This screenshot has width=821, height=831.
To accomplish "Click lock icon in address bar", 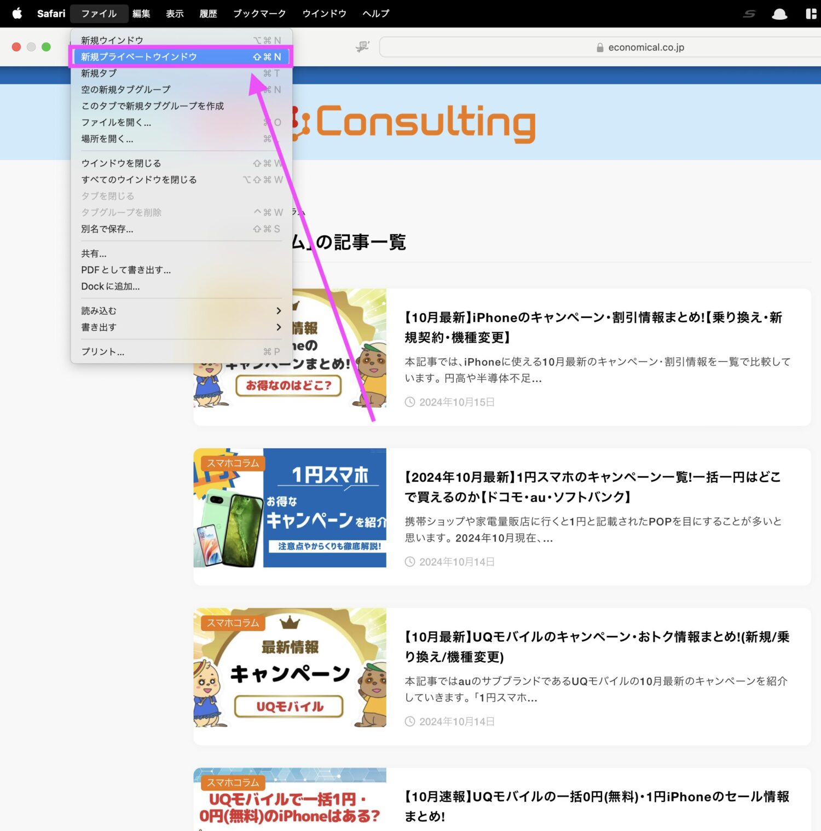I will [600, 48].
